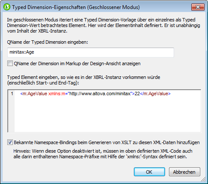
Task: Close the Typed Dimension-Eigenschaften dialog
Action: [x=198, y=7]
